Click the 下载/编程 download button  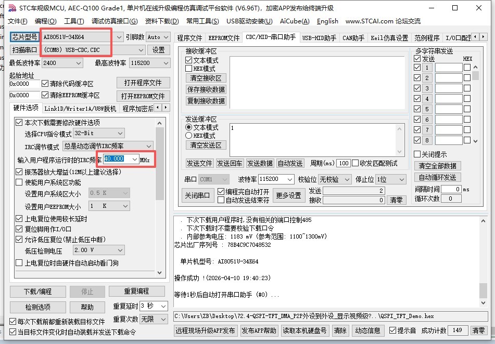click(37, 292)
